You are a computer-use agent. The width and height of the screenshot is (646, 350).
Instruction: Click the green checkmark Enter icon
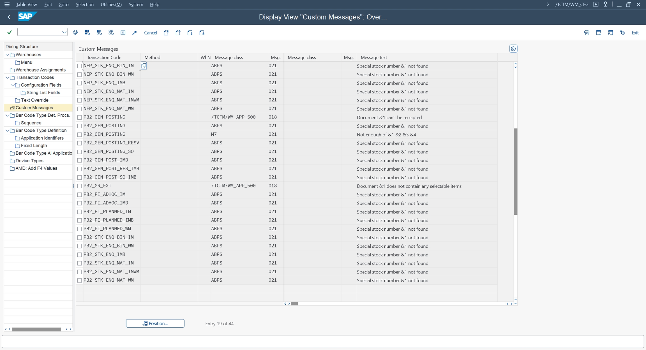click(x=10, y=33)
